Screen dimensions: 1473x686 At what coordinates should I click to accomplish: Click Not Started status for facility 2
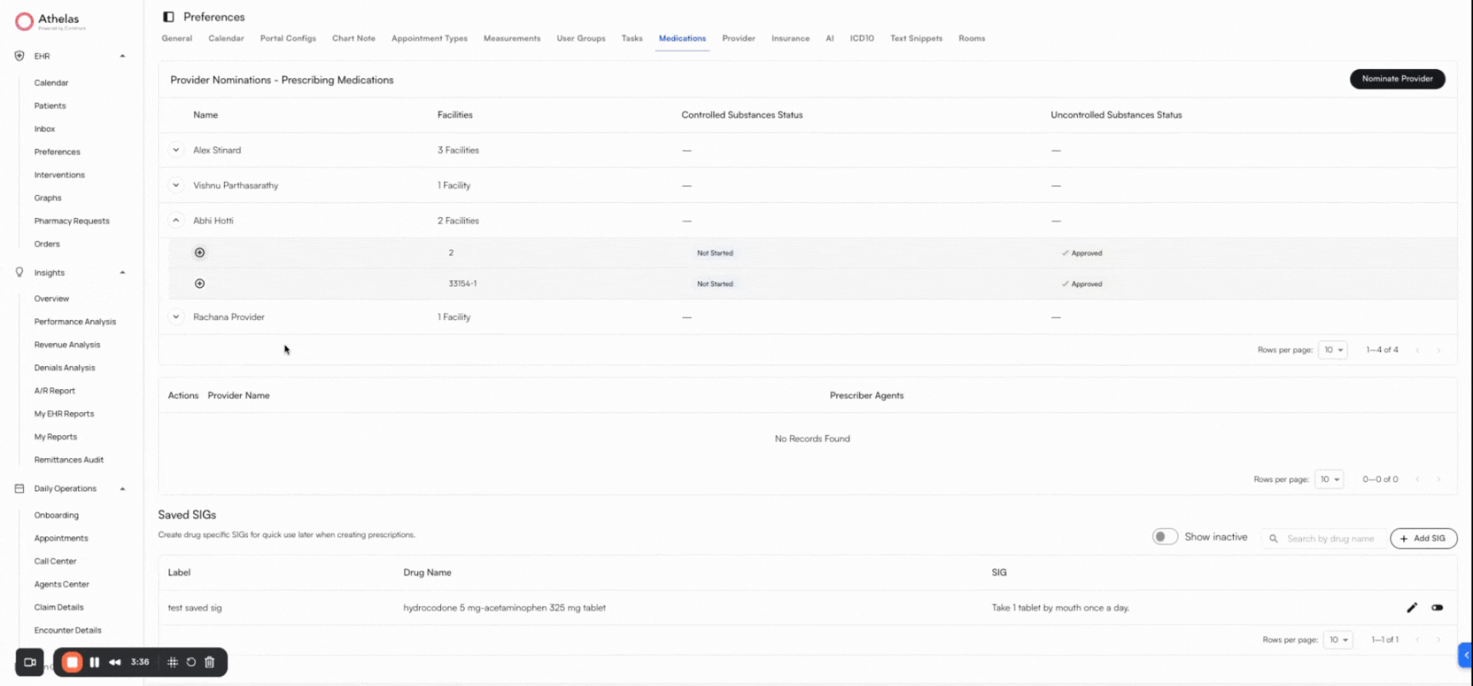tap(715, 253)
